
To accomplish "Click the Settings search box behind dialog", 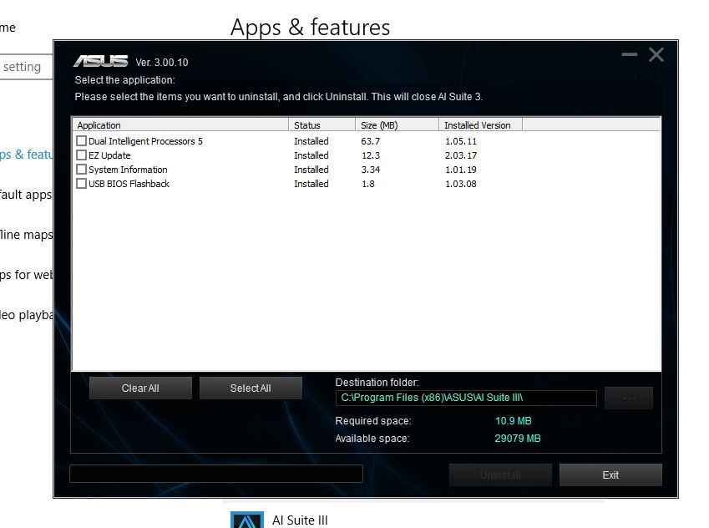I will coord(26,67).
